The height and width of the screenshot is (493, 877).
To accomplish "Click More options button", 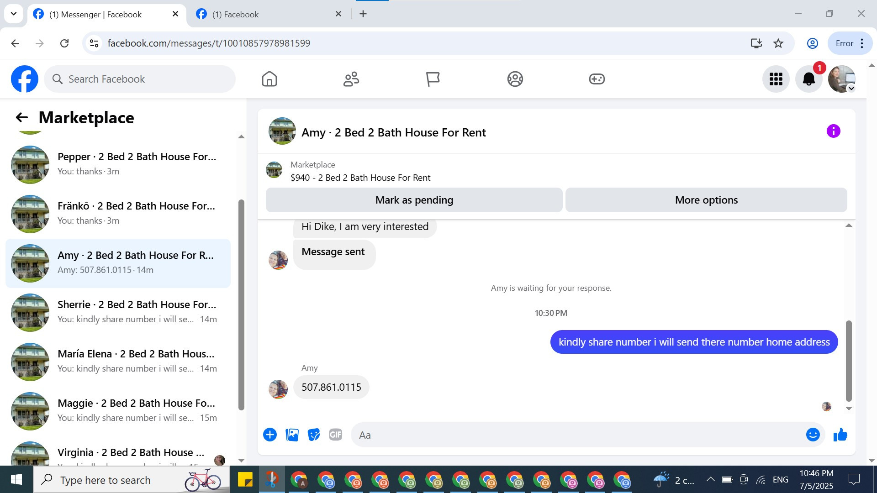I will click(x=706, y=200).
